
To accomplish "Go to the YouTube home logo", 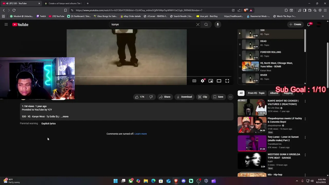I will pyautogui.click(x=20, y=24).
